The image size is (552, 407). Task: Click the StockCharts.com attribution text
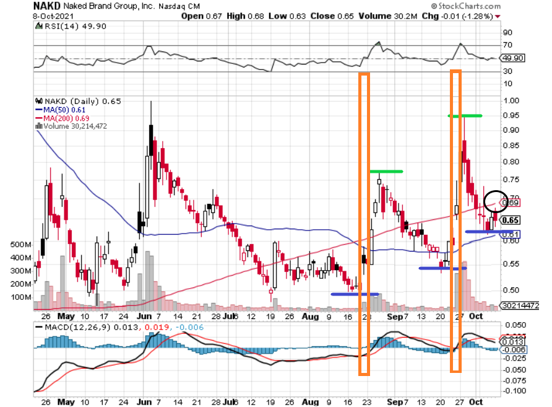click(x=466, y=6)
